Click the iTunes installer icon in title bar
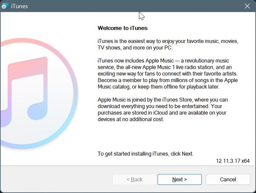This screenshot has height=193, width=256. [5, 6]
